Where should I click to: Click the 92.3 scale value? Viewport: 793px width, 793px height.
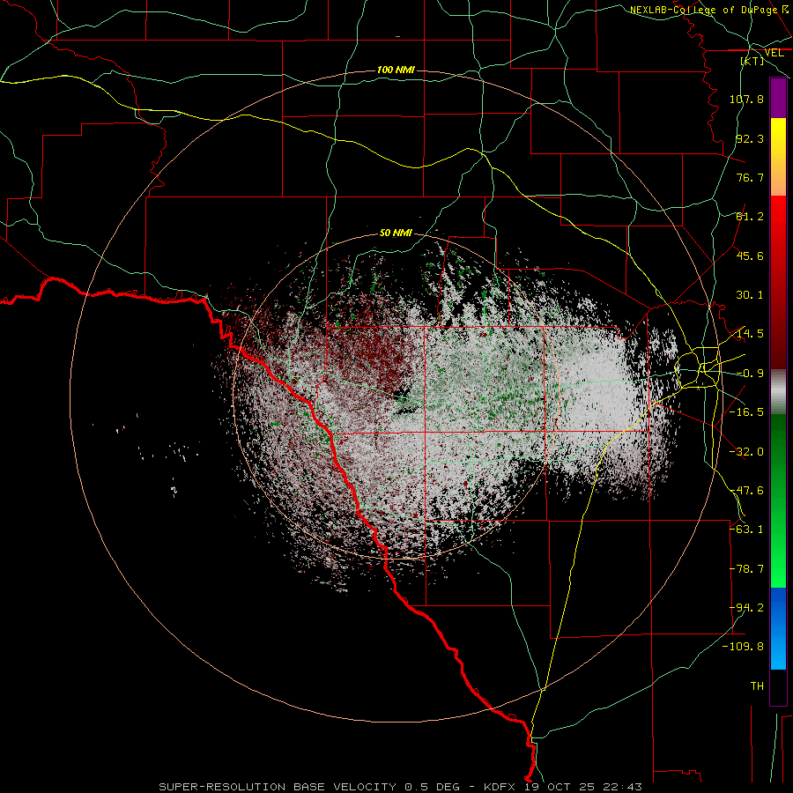750,138
